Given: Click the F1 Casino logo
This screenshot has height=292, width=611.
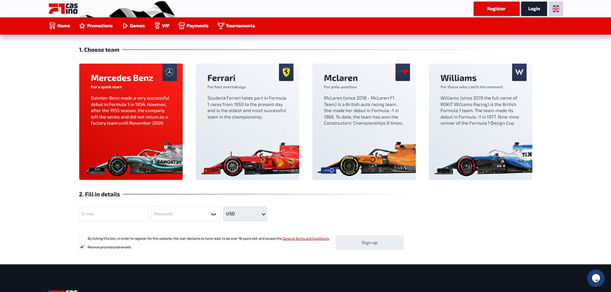Looking at the screenshot, I should click(x=63, y=9).
